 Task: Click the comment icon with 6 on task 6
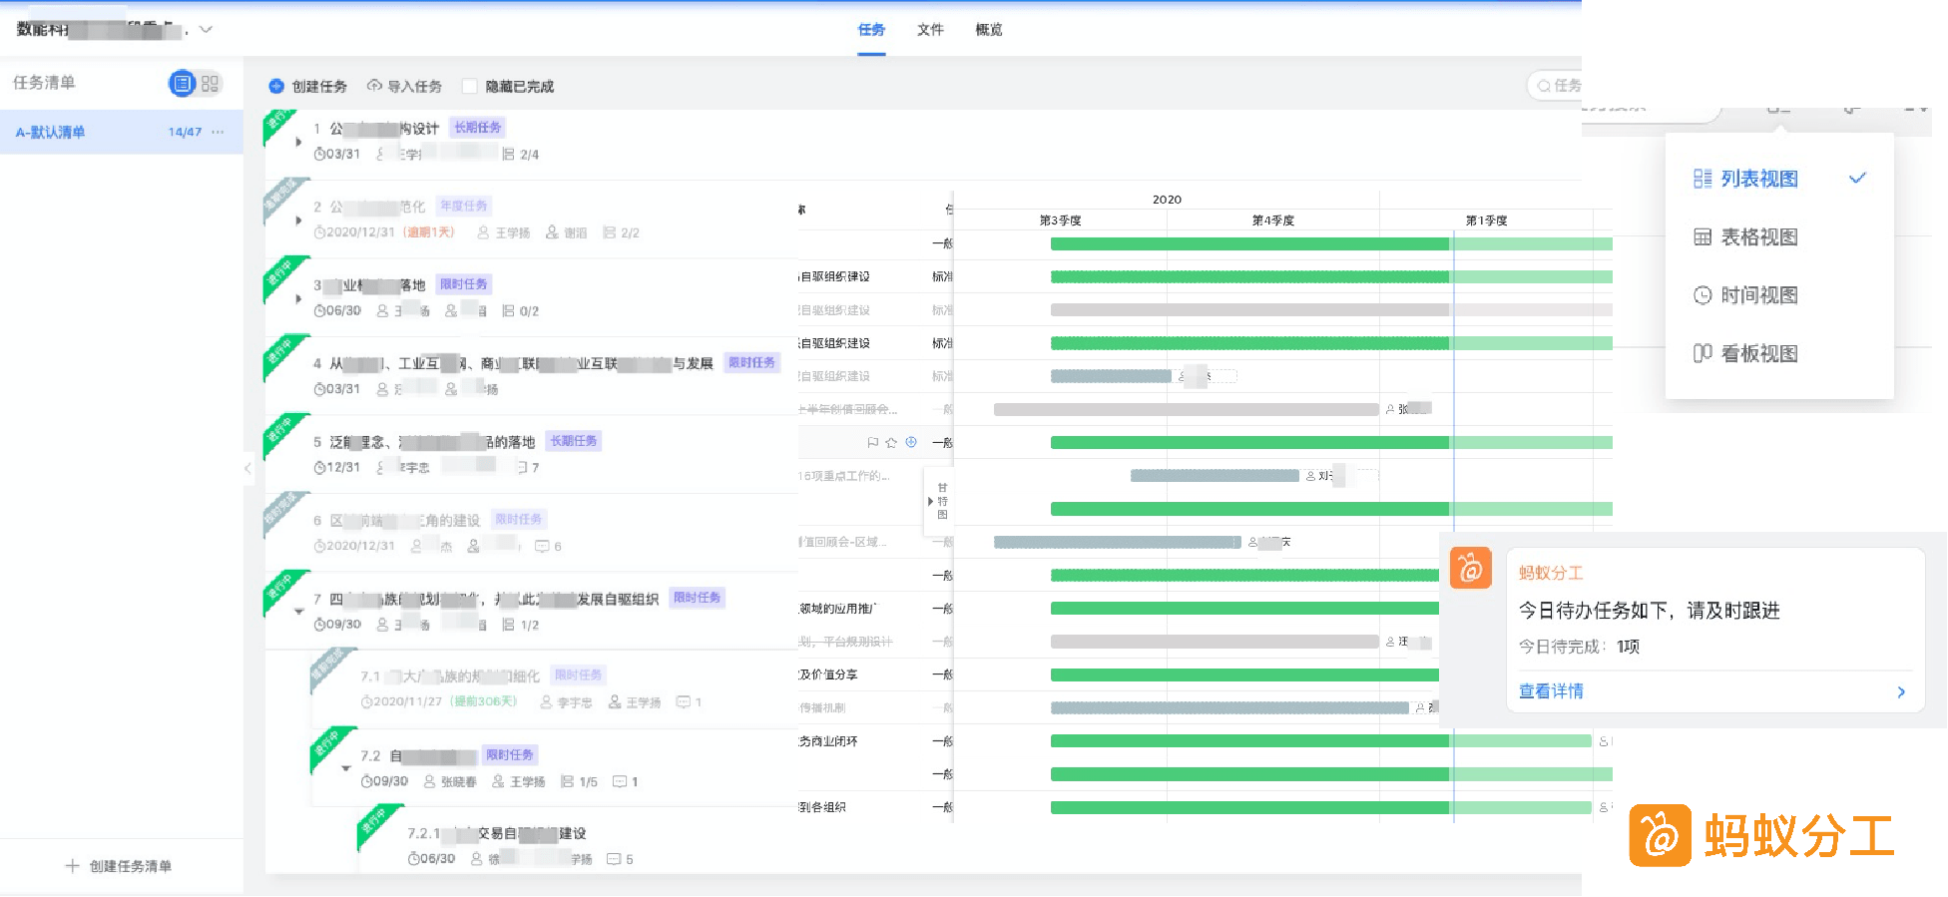pos(542,546)
